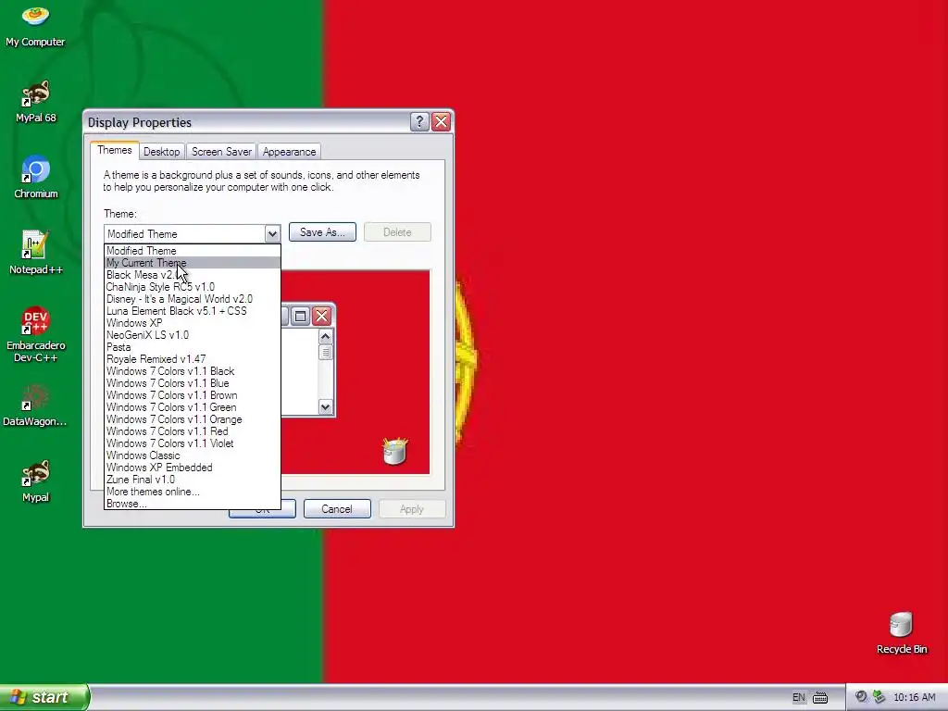
Task: Click the help question mark button
Action: pos(419,122)
